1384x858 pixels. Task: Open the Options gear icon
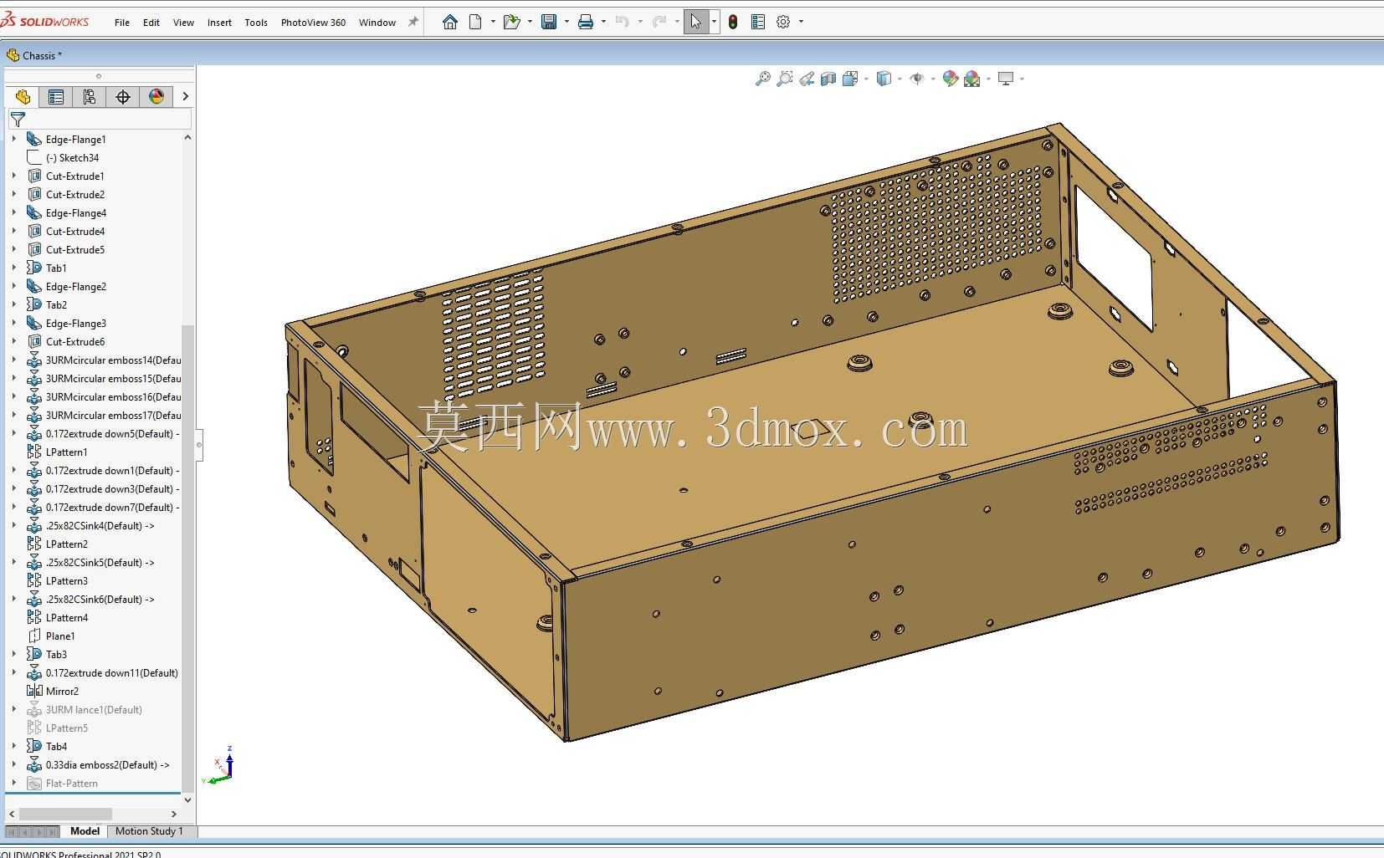click(x=783, y=22)
